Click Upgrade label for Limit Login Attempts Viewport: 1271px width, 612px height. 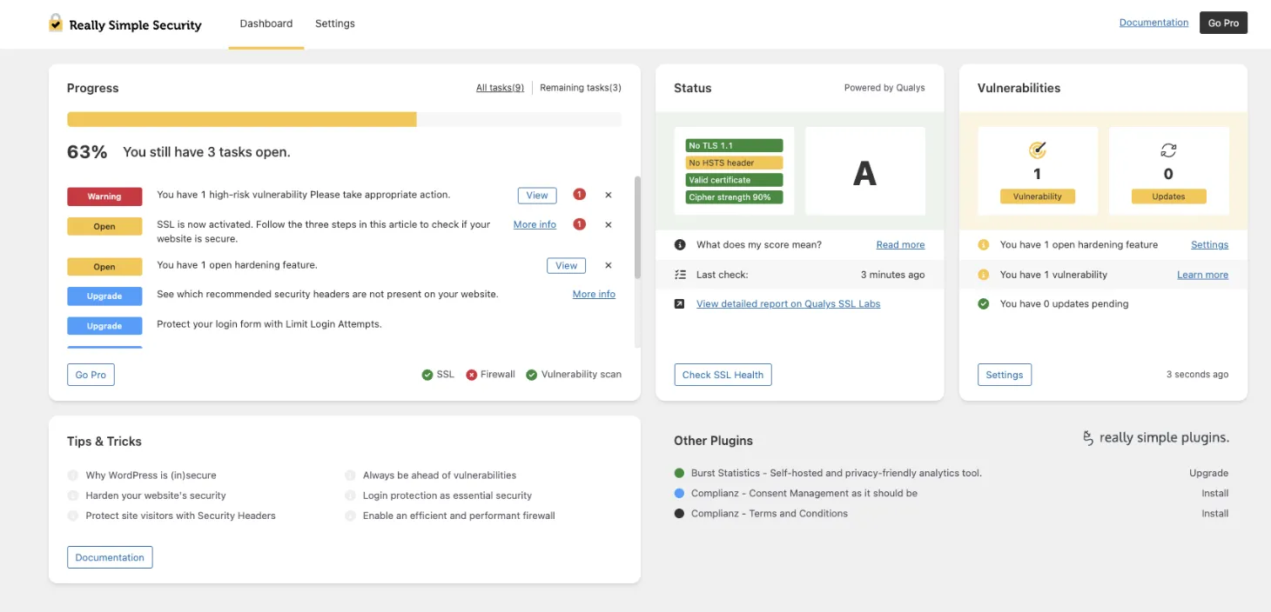point(104,326)
